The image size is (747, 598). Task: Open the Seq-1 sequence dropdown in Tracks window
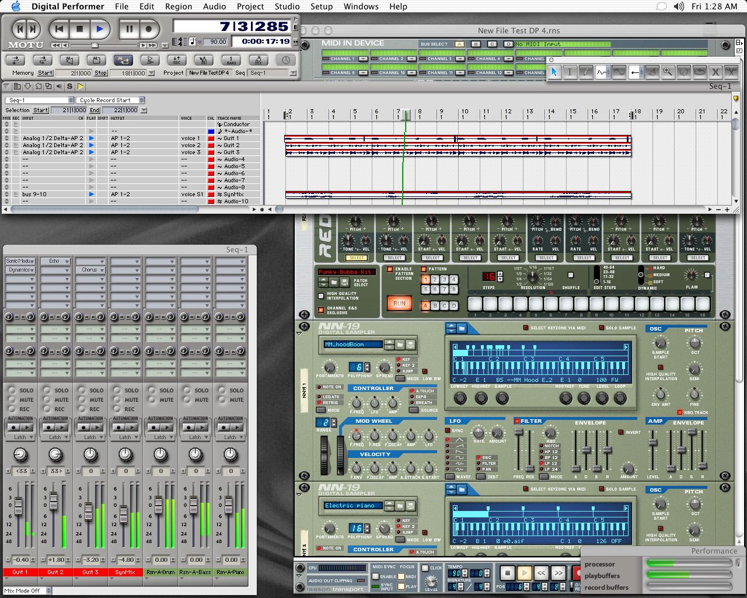point(40,100)
